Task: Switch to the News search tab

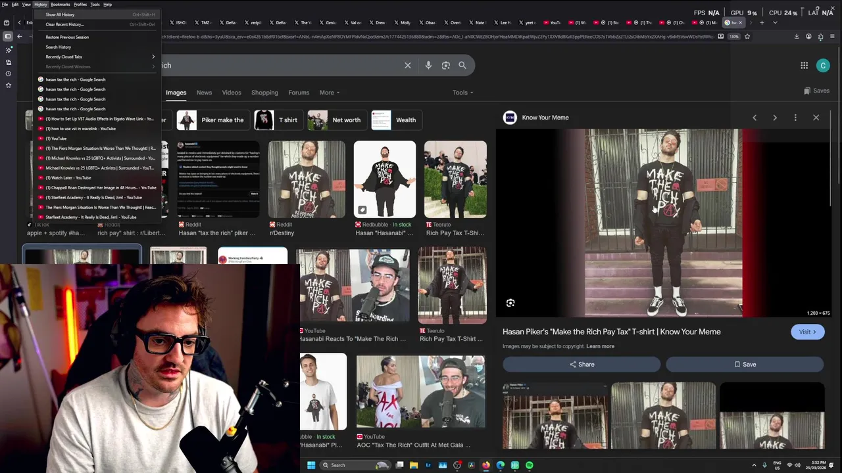Action: [x=204, y=93]
